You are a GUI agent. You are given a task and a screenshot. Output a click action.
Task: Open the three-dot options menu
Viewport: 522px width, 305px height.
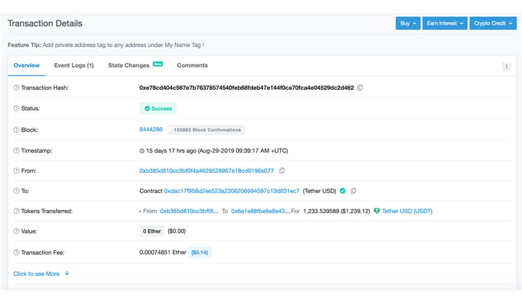(506, 66)
